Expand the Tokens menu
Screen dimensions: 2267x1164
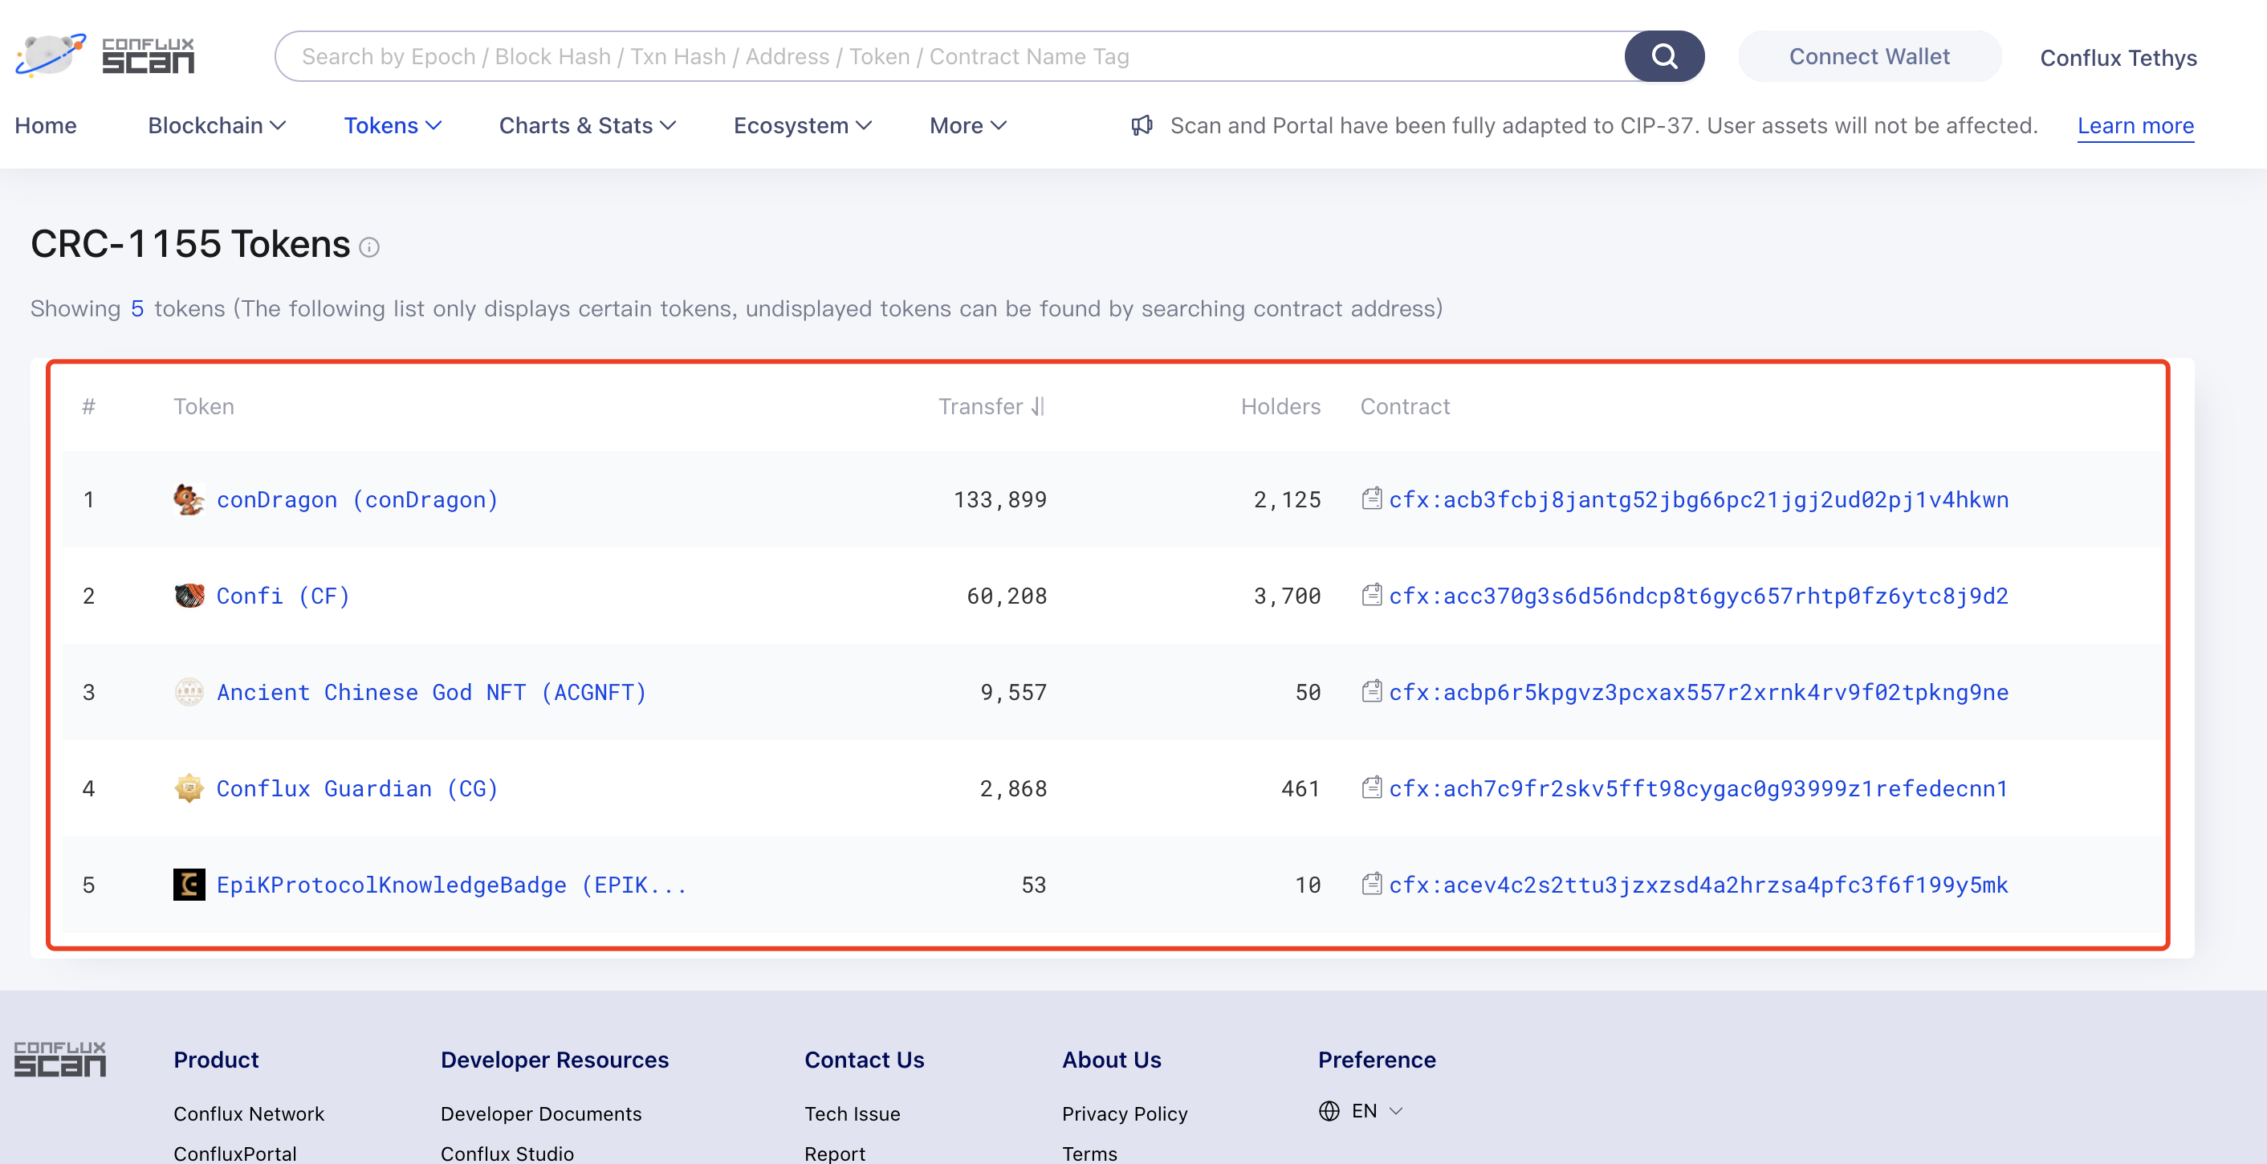click(393, 126)
